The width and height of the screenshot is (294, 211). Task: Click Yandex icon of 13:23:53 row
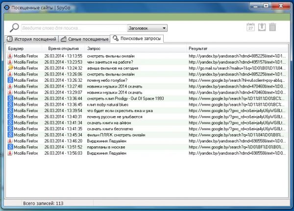10,62
